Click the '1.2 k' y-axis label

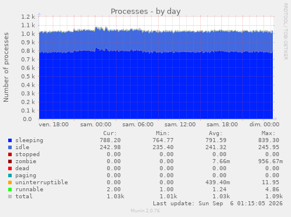(x=28, y=17)
